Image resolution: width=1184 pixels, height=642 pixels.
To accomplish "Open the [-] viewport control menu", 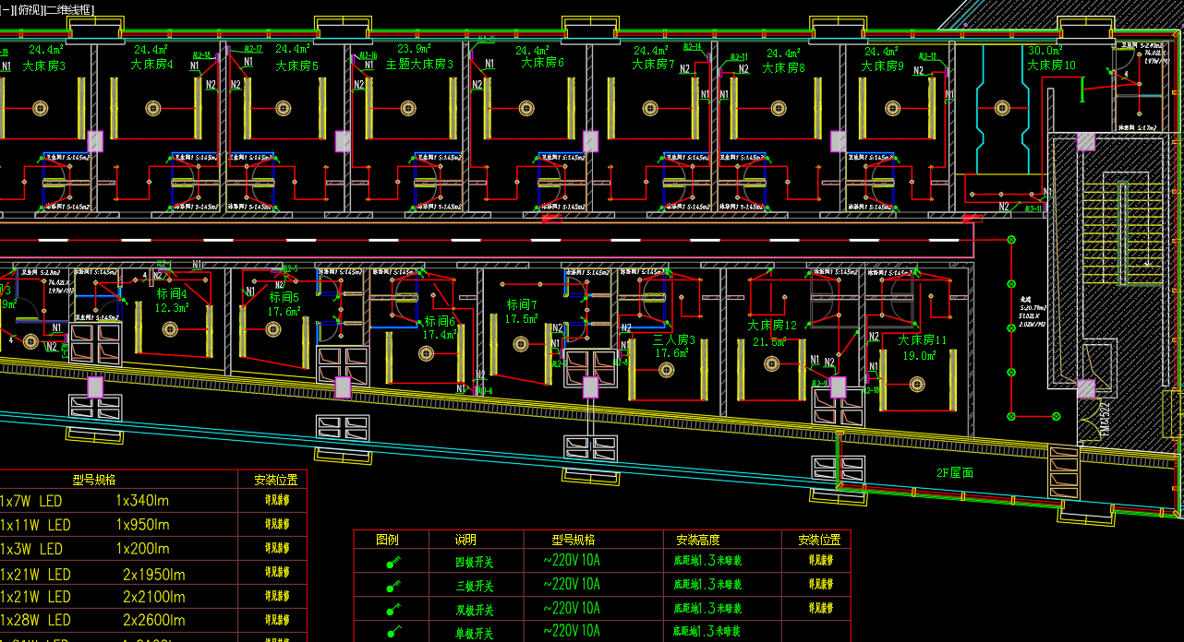I will point(6,9).
